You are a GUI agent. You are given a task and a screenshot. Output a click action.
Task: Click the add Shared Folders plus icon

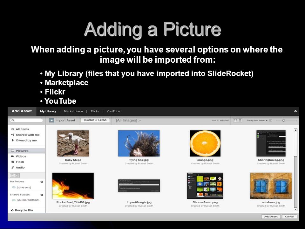pyautogui.click(x=42, y=195)
